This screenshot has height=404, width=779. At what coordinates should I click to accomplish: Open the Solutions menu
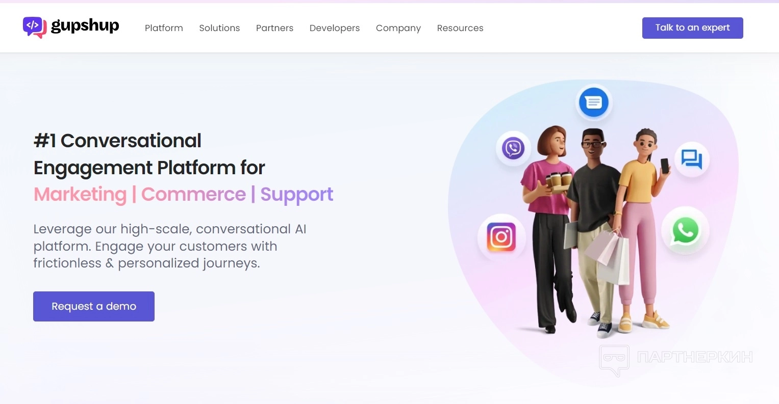pos(219,28)
